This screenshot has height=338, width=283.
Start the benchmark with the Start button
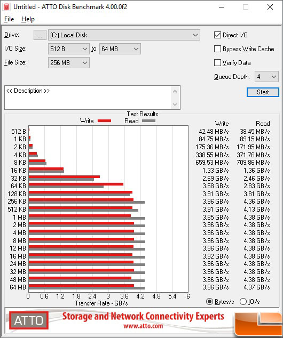click(263, 92)
